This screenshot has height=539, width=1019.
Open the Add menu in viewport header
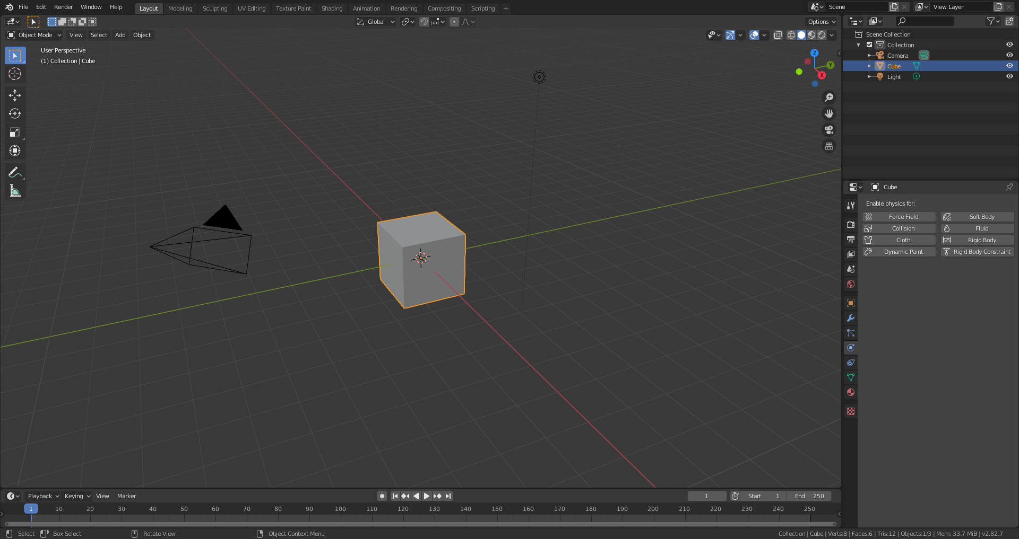120,35
